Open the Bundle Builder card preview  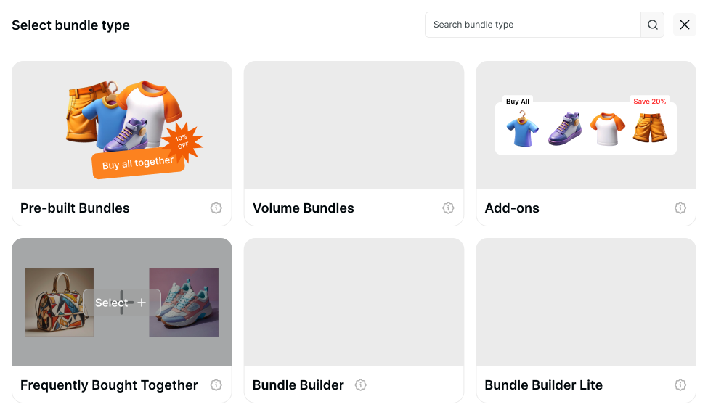pyautogui.click(x=354, y=302)
